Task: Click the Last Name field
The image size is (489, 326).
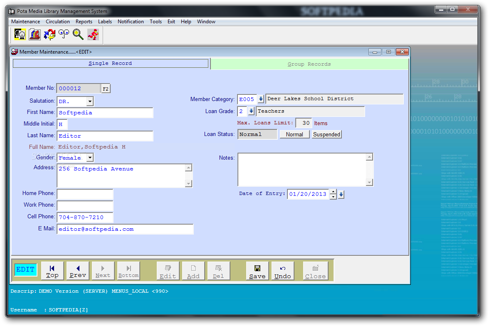Action: [x=105, y=136]
